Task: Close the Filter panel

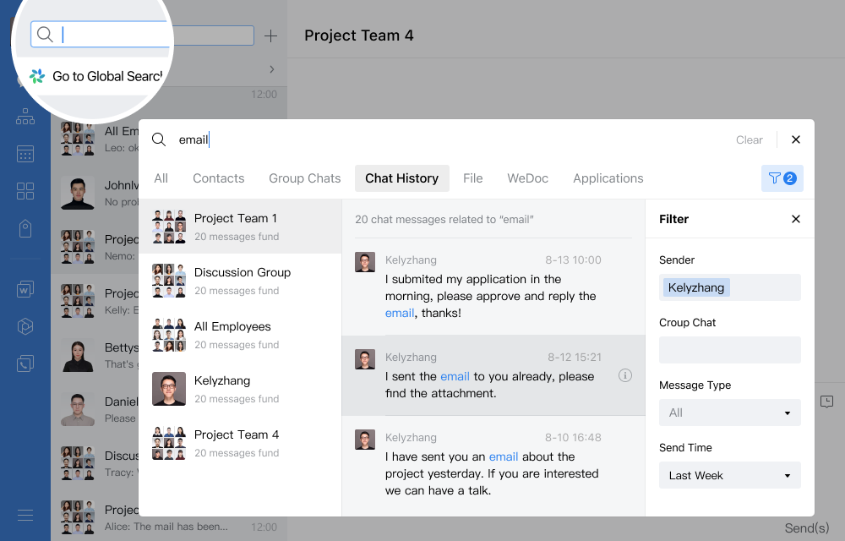Action: pos(795,219)
